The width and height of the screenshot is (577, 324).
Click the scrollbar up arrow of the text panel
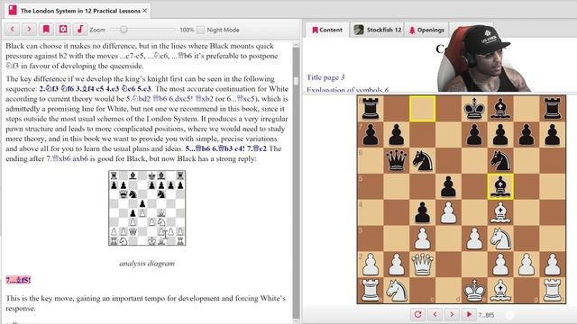pos(296,44)
